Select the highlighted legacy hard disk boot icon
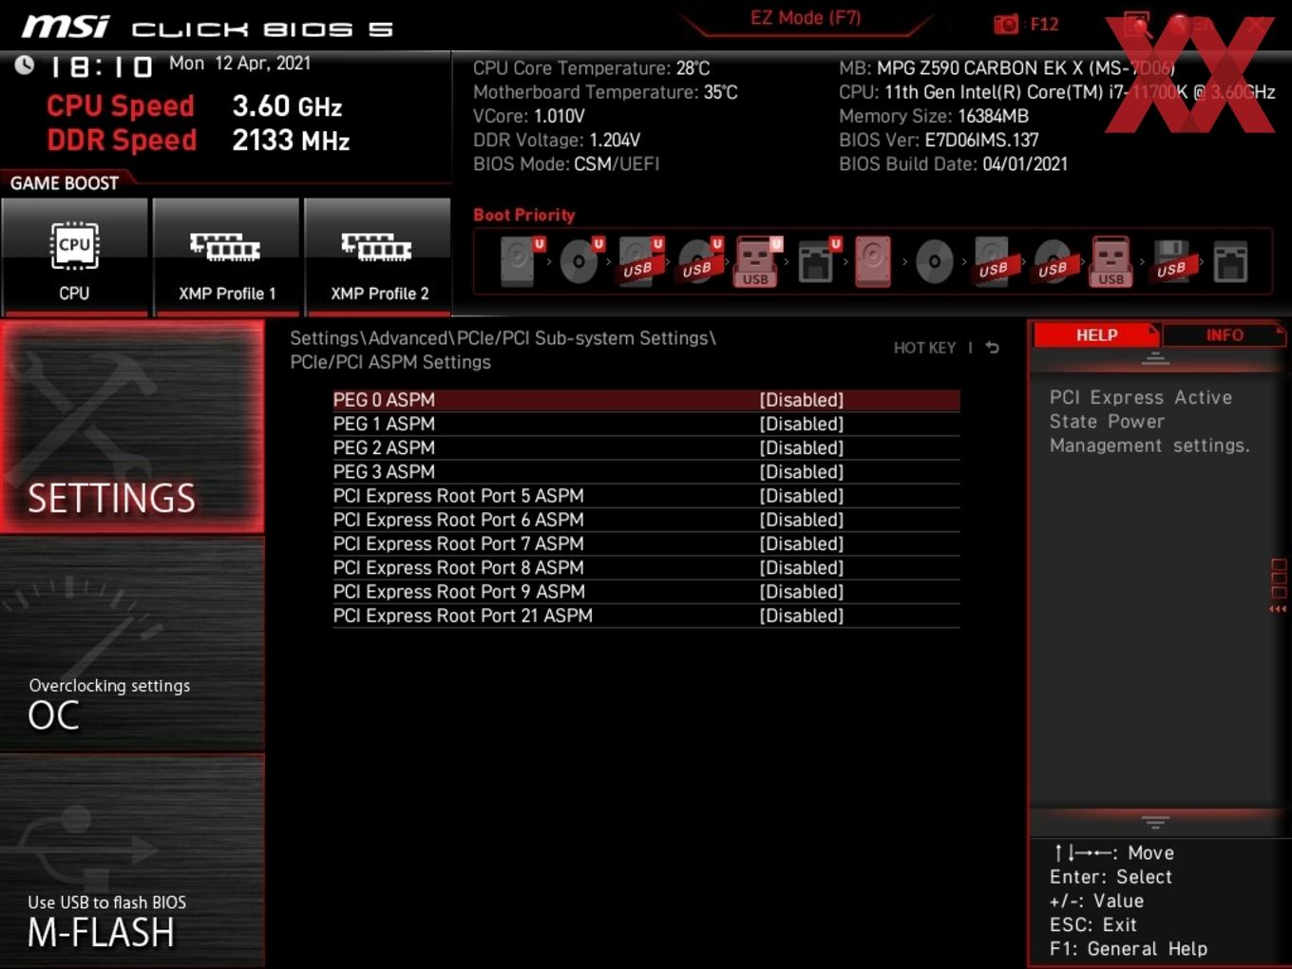 [x=873, y=261]
